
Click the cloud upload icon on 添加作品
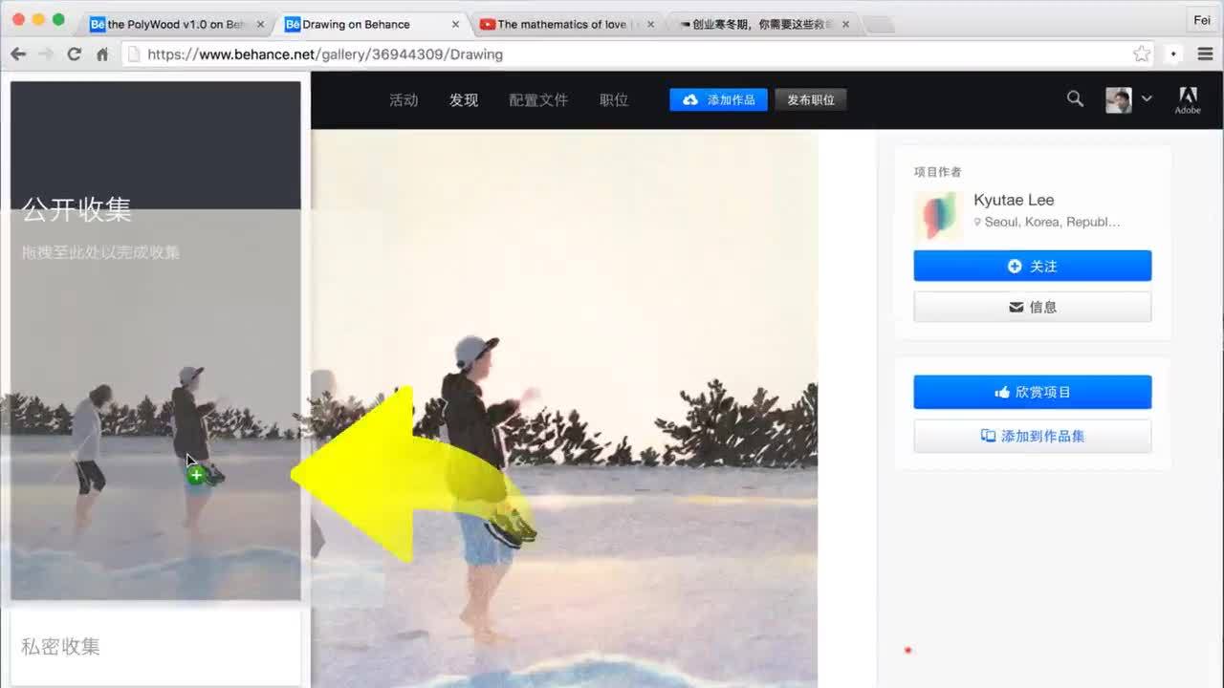[691, 99]
